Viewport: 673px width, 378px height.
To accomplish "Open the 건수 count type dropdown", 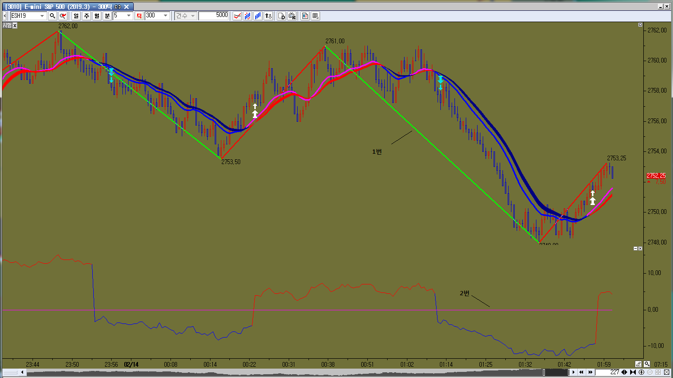I will 185,16.
